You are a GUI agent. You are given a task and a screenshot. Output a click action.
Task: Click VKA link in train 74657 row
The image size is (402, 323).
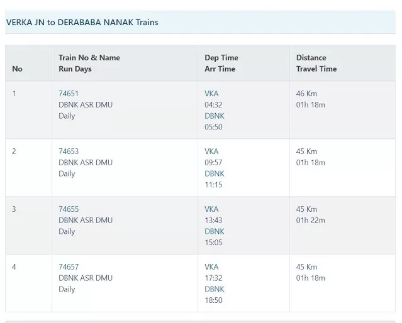click(x=211, y=267)
